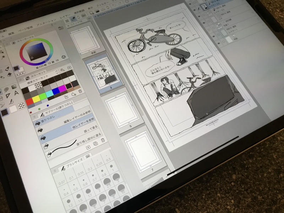
Task: Toggle the lock box of the コマ layer
Action: [209, 21]
